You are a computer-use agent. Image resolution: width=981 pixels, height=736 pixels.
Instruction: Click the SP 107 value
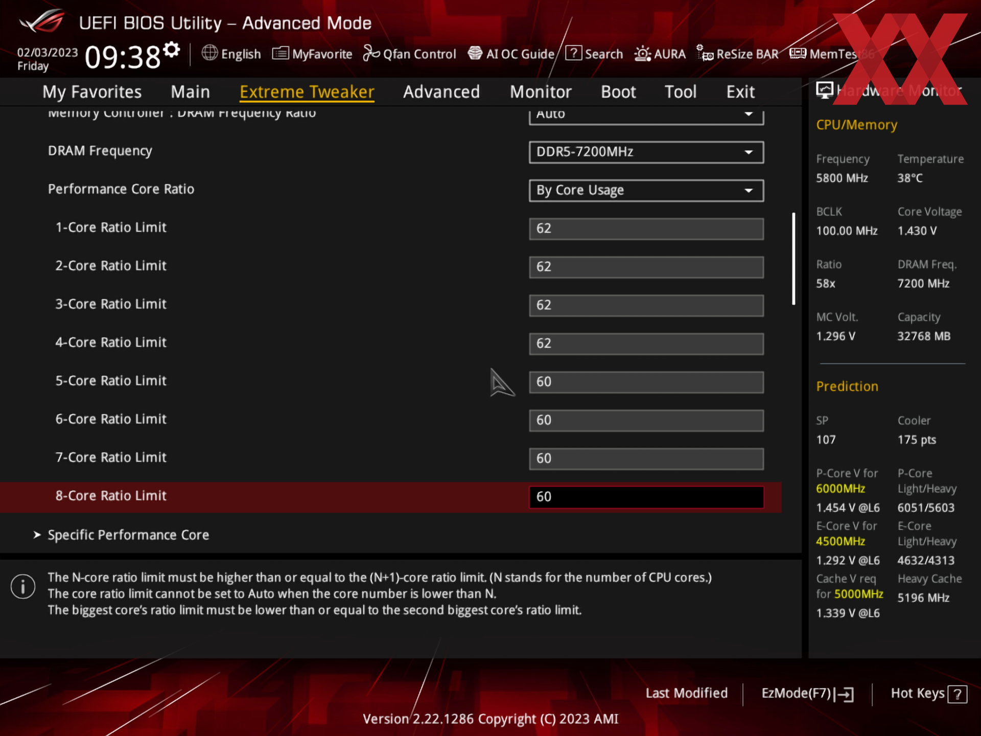[x=826, y=440]
